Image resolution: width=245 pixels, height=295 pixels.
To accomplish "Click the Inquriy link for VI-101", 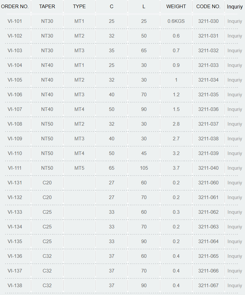I will (x=235, y=21).
